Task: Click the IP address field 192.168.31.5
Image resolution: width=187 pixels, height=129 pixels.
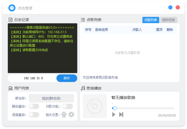Action: 33,78
